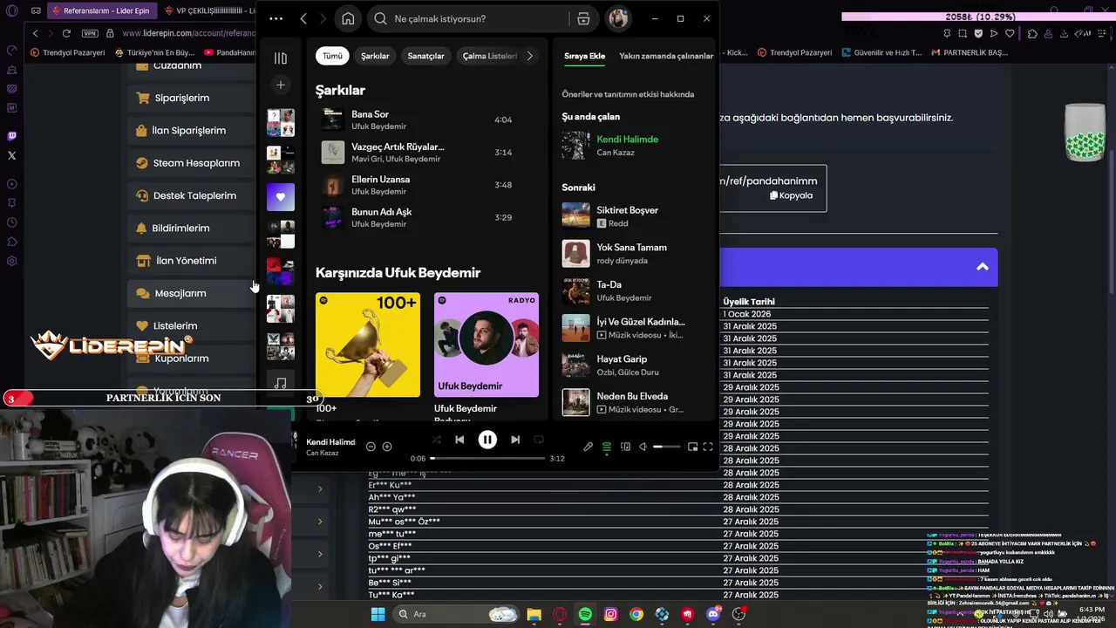Expand Spotify Your Library icon
Image resolution: width=1116 pixels, height=628 pixels.
(x=280, y=58)
